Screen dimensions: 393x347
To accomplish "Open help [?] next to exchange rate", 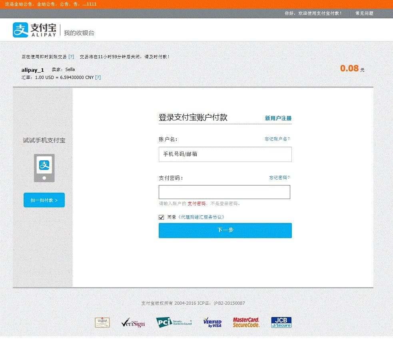I will 98,77.
